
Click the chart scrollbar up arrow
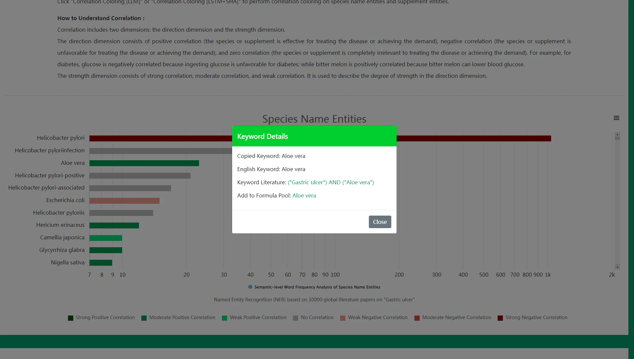(x=617, y=135)
